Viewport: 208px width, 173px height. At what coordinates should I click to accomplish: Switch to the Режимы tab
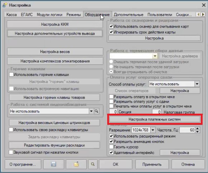(x=74, y=15)
